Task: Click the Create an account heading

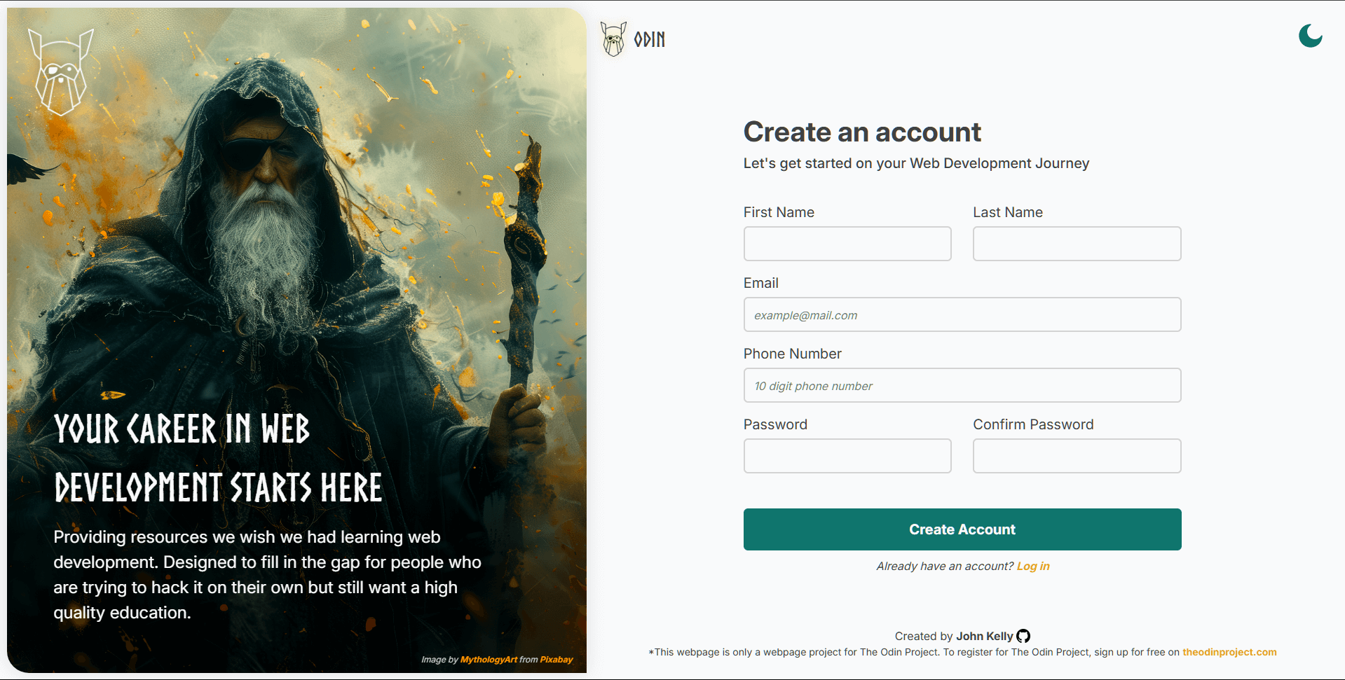Action: tap(862, 132)
